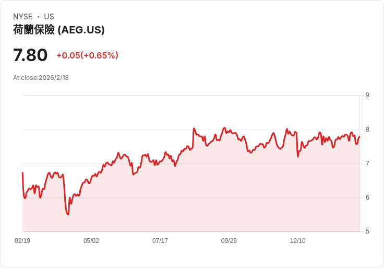Click the At close:2026/2/18 timestamp

(41, 78)
